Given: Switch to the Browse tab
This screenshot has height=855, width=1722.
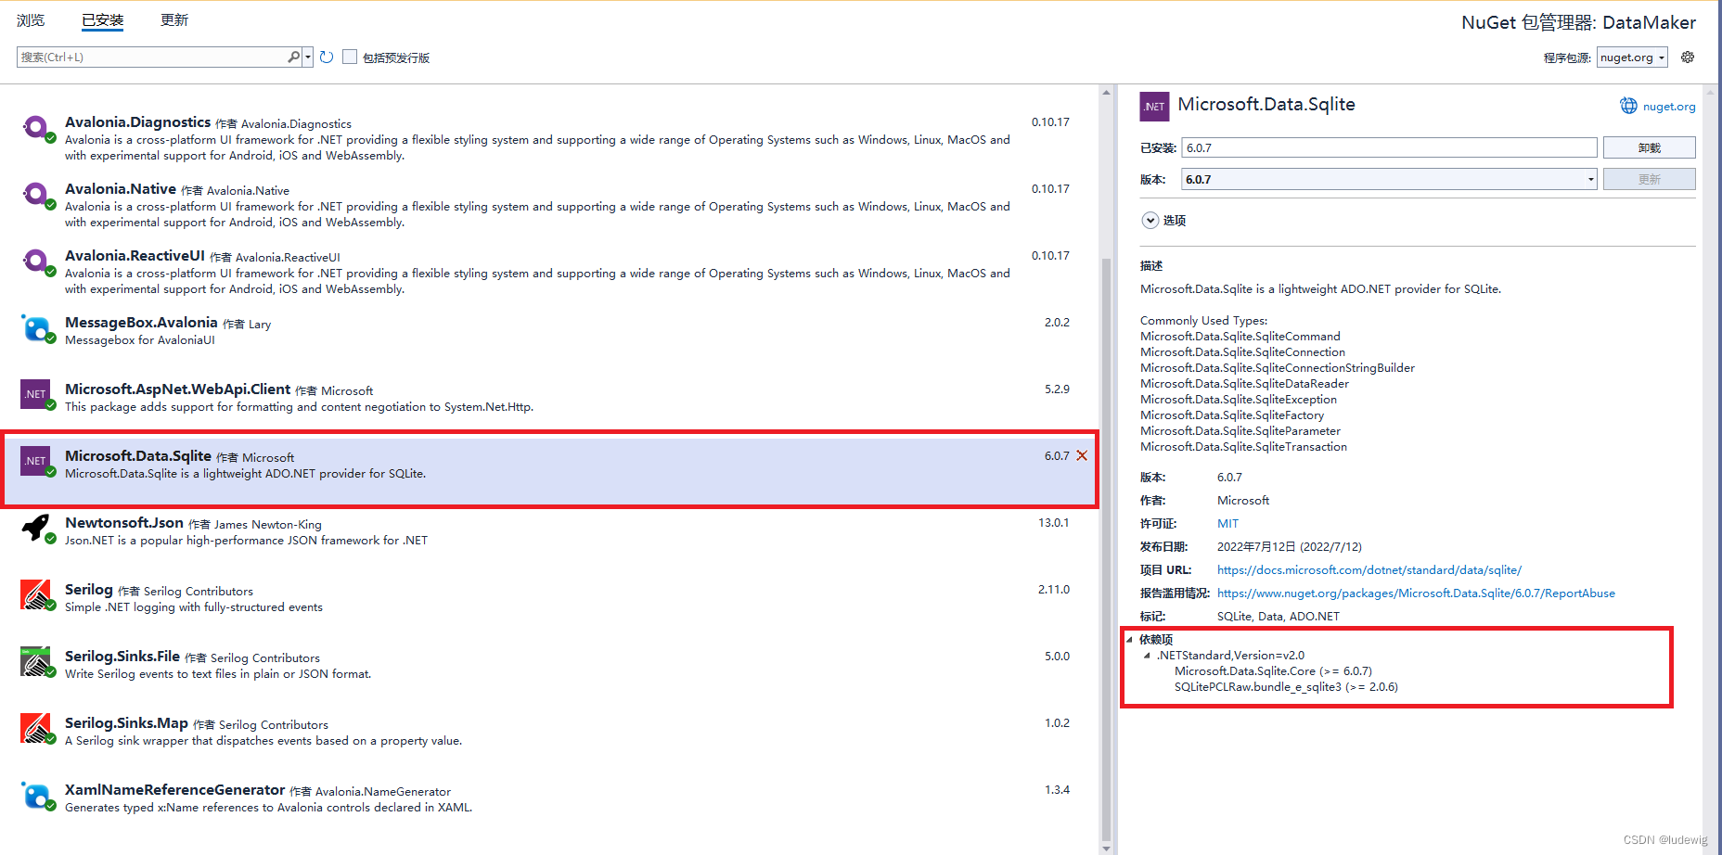Looking at the screenshot, I should pyautogui.click(x=31, y=20).
